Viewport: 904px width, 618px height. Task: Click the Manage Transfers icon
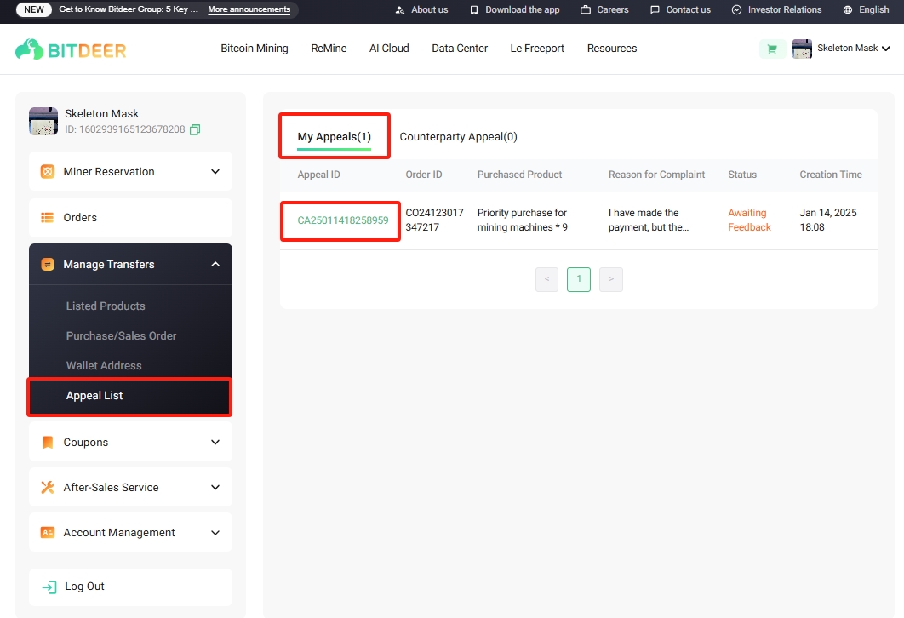(x=48, y=264)
